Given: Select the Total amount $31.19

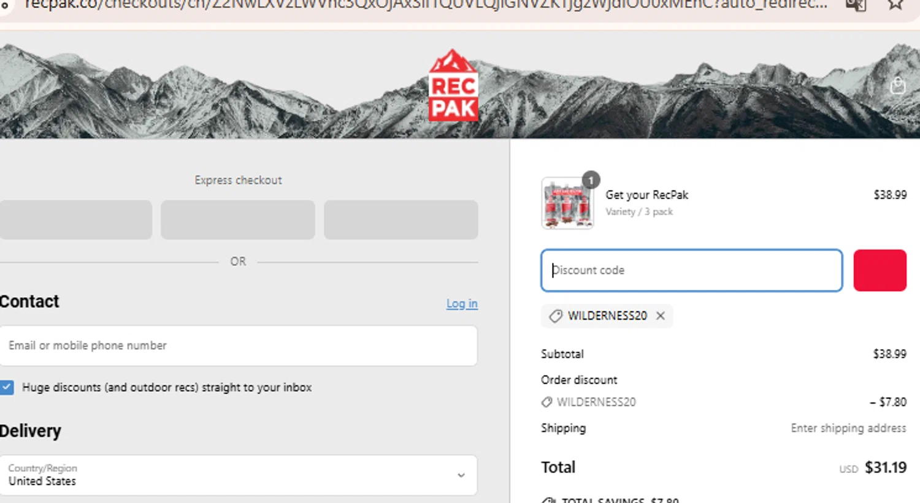Looking at the screenshot, I should tap(885, 467).
